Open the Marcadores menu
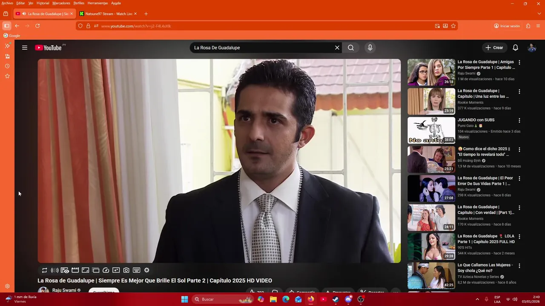This screenshot has height=306, width=545. click(61, 3)
